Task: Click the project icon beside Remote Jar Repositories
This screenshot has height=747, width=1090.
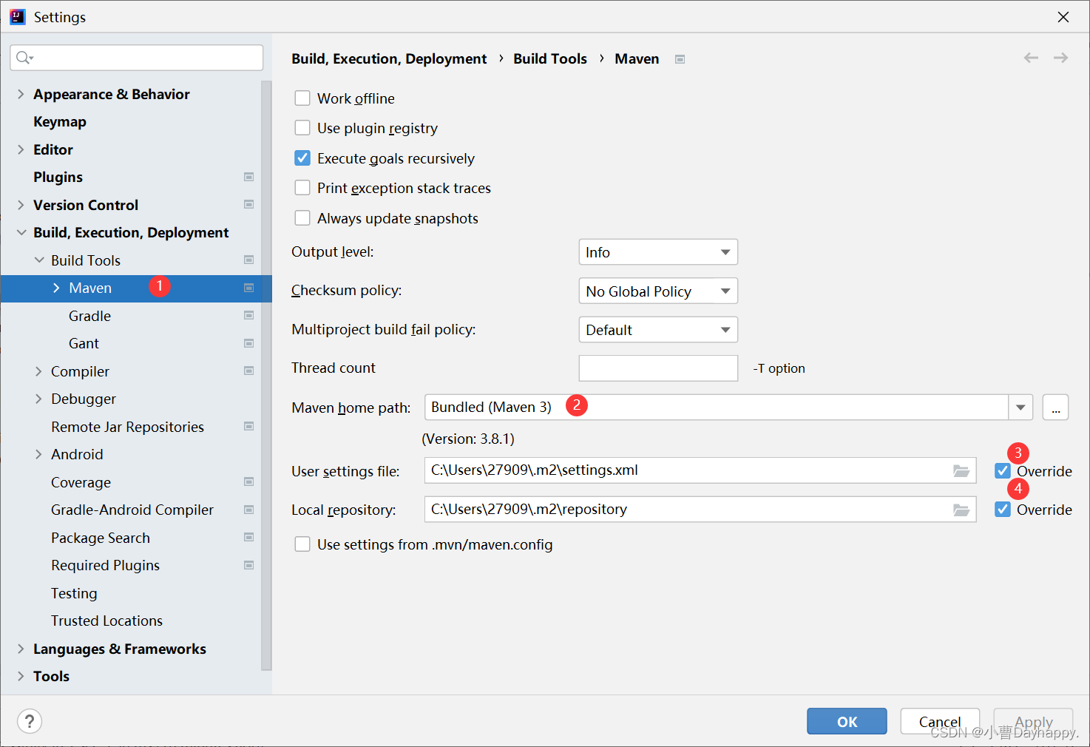Action: tap(249, 426)
